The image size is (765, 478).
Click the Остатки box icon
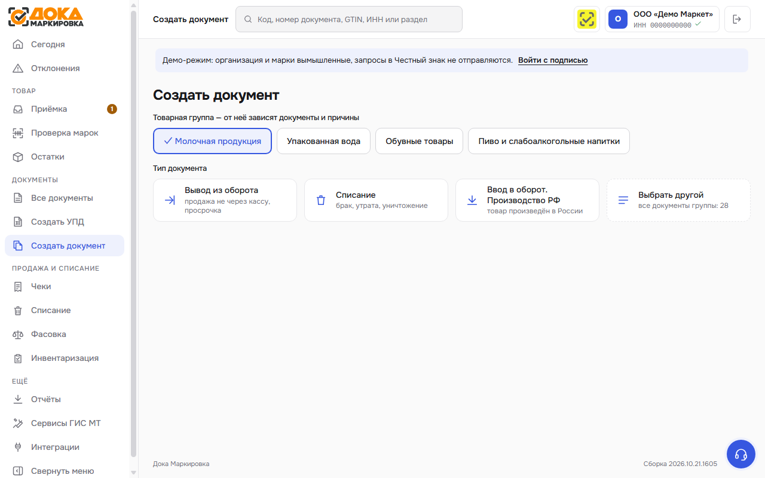click(18, 157)
